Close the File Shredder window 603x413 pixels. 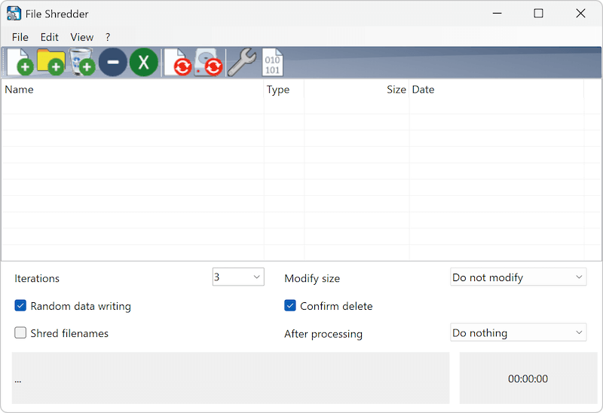point(580,14)
